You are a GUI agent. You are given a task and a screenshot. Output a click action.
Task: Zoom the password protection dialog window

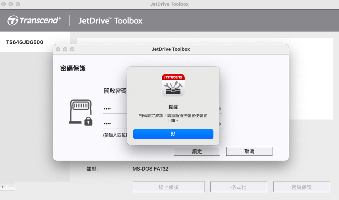72,49
